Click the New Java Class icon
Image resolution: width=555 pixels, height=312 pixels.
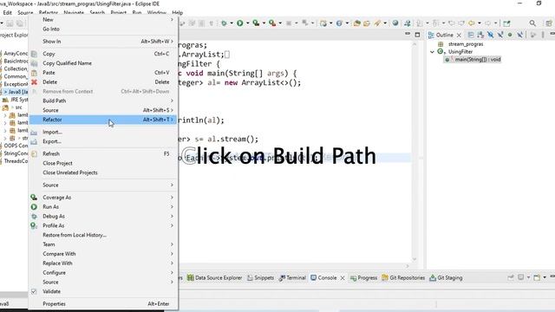(339, 23)
